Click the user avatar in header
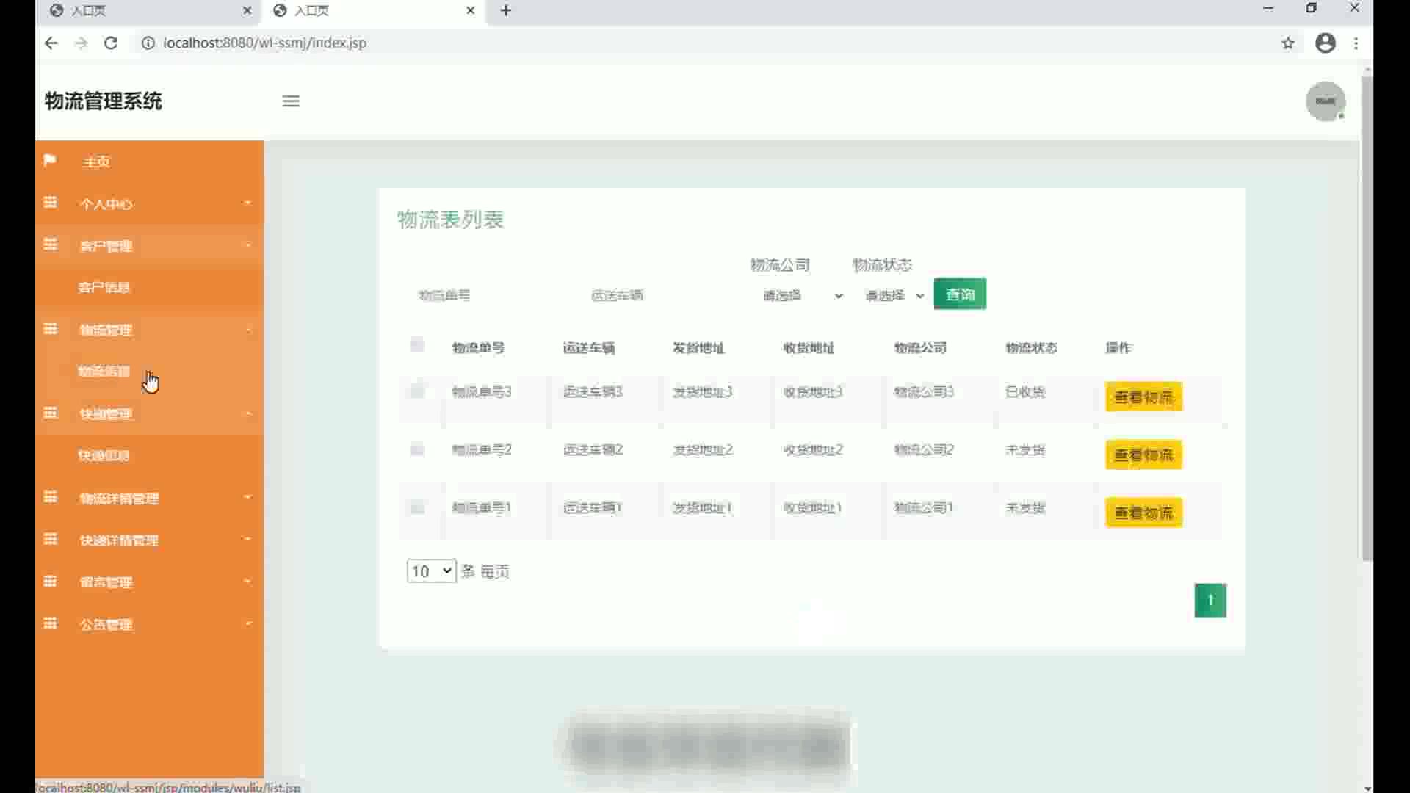The width and height of the screenshot is (1410, 793). click(x=1325, y=101)
